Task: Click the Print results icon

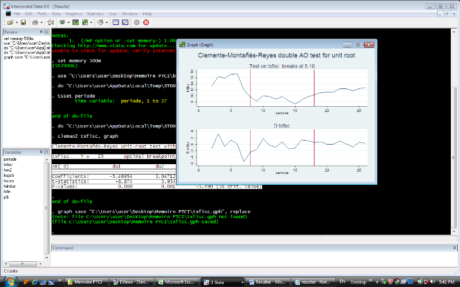Action: coord(34,22)
